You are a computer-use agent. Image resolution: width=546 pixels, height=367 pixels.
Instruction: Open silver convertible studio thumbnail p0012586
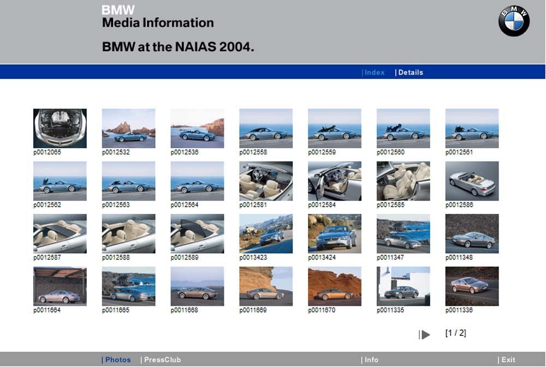[x=472, y=181]
